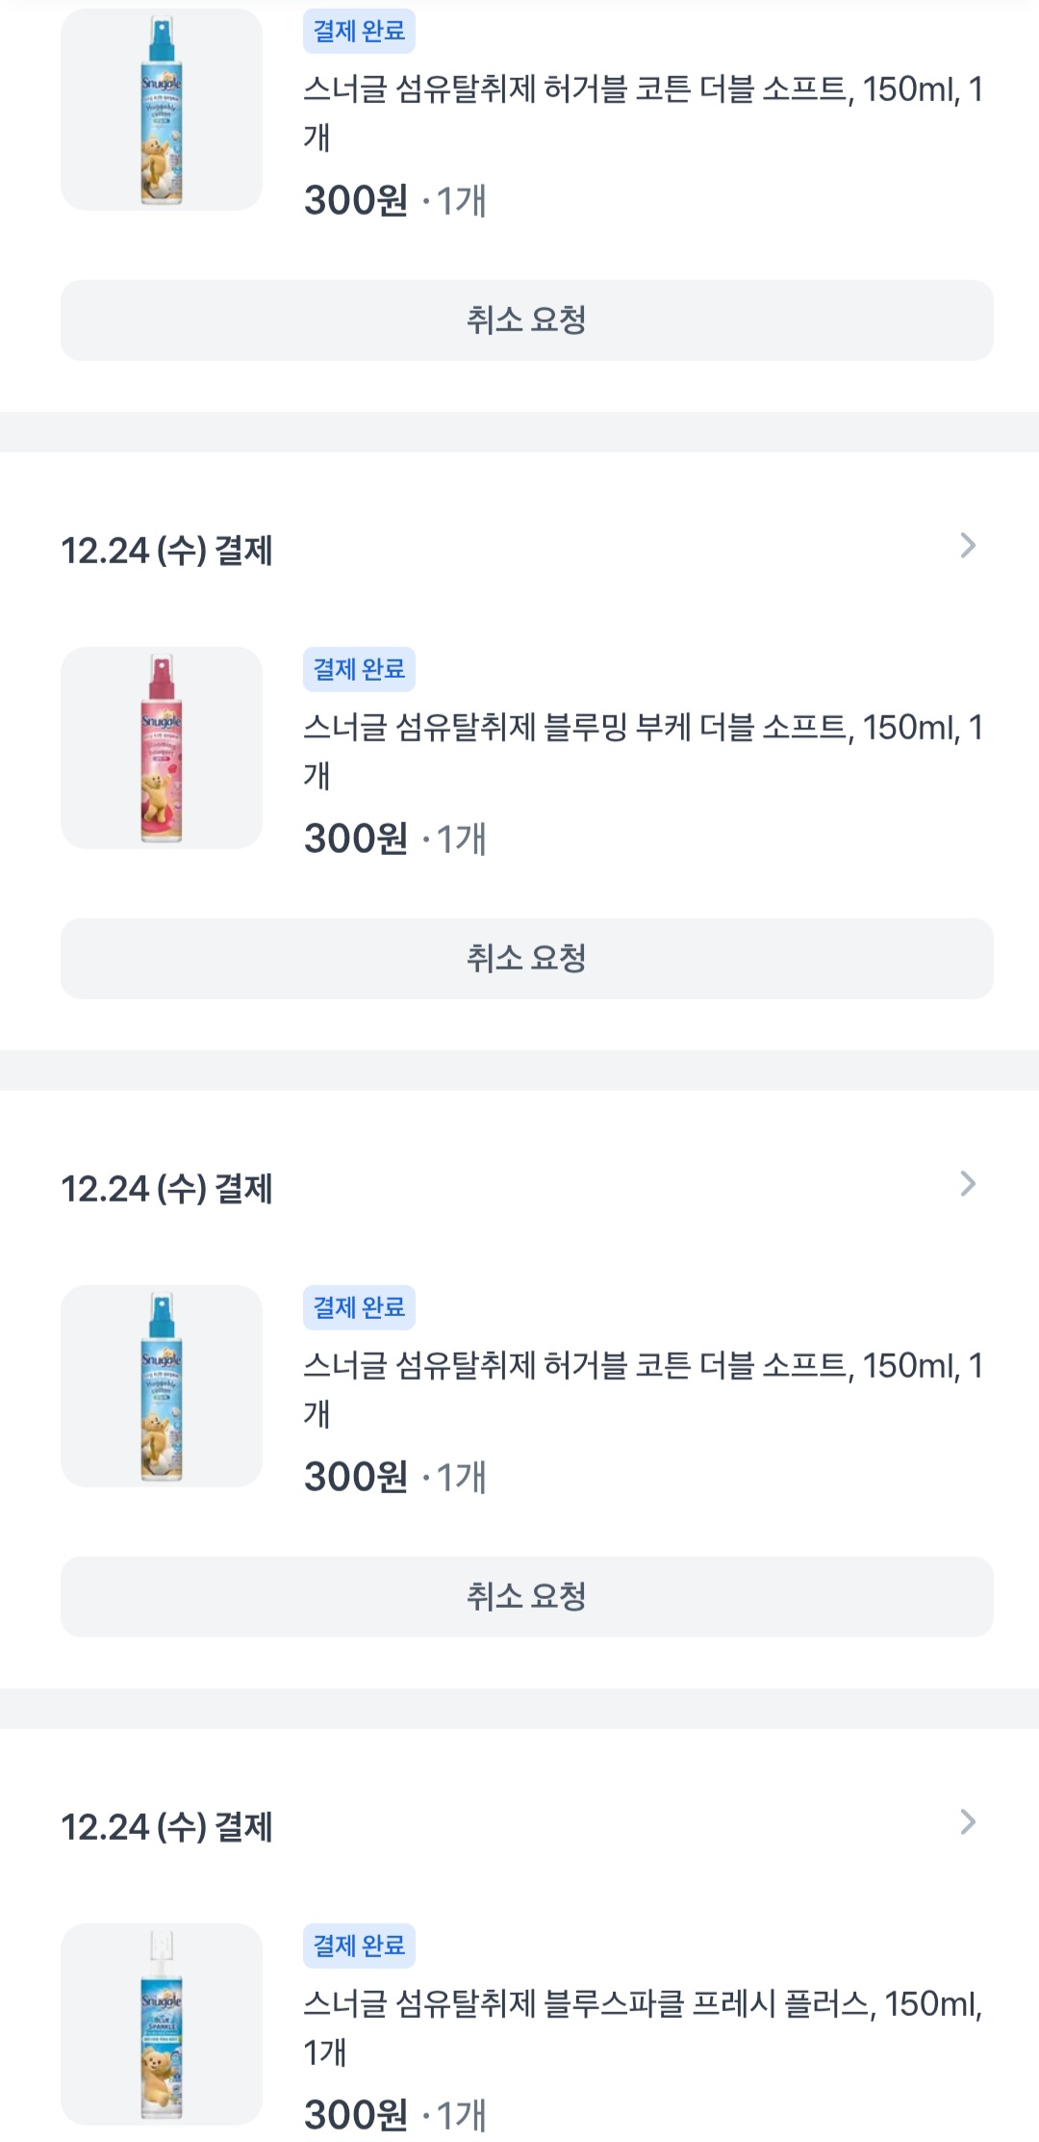Click the 300원 price of the Blooming Bouquet item
This screenshot has width=1039, height=2142.
click(x=356, y=839)
